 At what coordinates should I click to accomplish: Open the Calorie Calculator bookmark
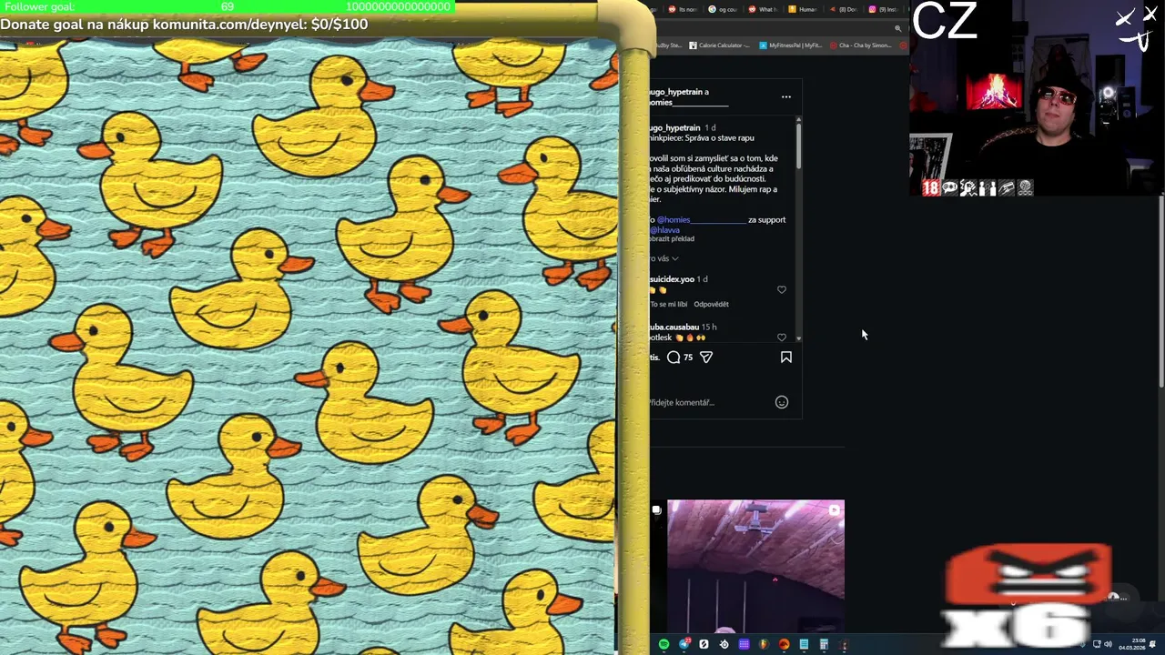coord(719,45)
